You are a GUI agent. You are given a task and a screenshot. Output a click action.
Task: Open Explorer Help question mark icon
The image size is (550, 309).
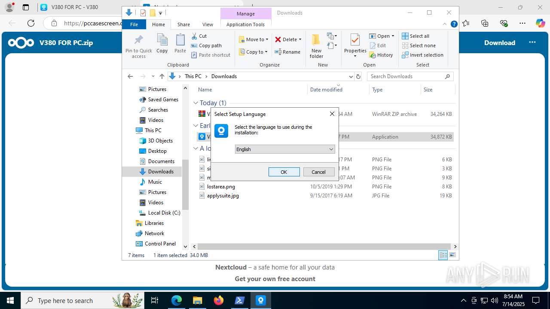(x=454, y=24)
